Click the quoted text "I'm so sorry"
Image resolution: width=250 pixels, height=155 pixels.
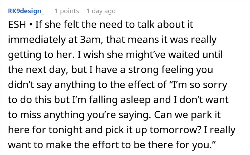click(200, 85)
